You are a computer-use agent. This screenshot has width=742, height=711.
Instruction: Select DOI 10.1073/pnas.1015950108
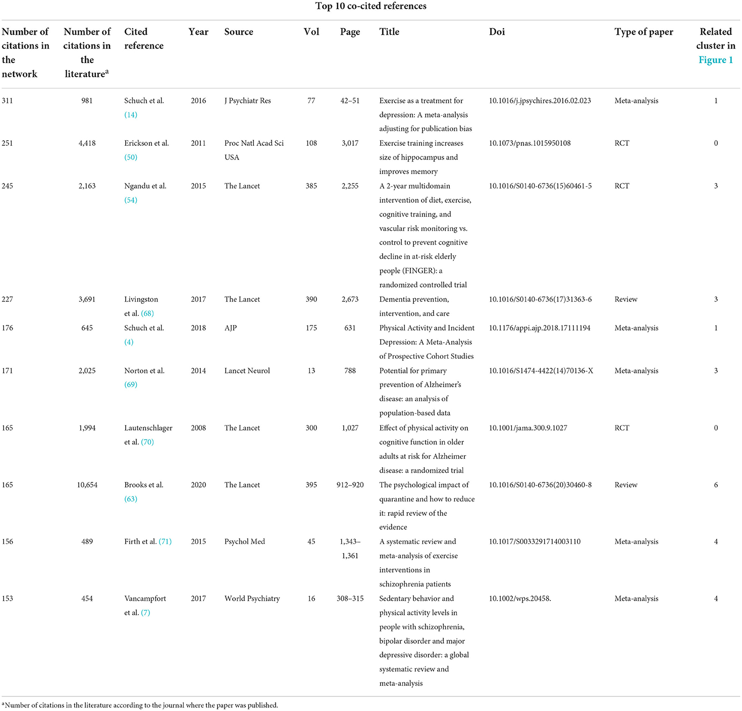[x=529, y=143]
